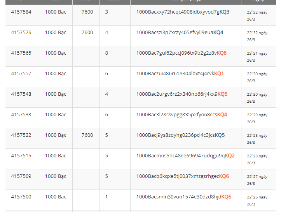Click the result key ending in KQ3
Viewport: 281px width, 212px height.
pyautogui.click(x=183, y=12)
